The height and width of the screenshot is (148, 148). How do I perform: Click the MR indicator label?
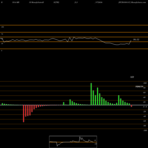pyautogui.click(x=132, y=77)
